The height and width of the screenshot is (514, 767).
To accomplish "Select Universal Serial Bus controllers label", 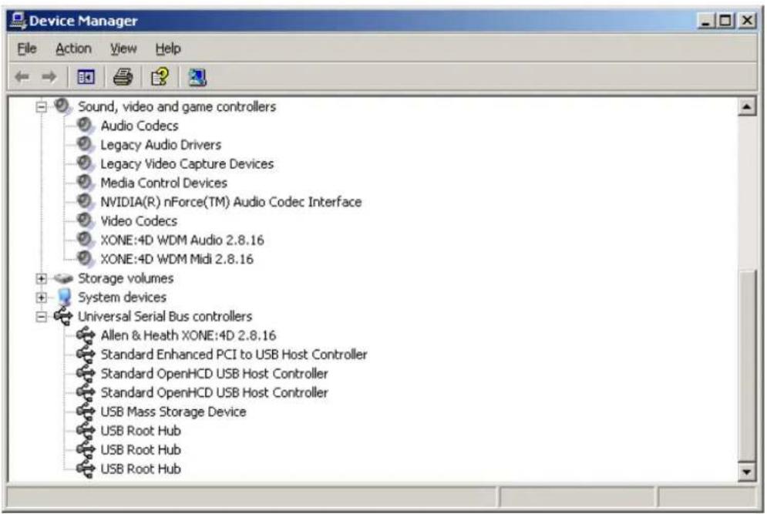I will point(165,317).
